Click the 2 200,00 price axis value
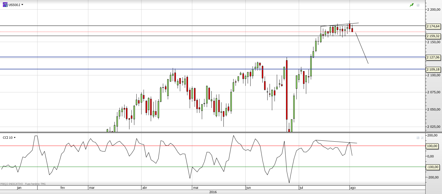The width and height of the screenshot is (442, 194). pos(434,9)
